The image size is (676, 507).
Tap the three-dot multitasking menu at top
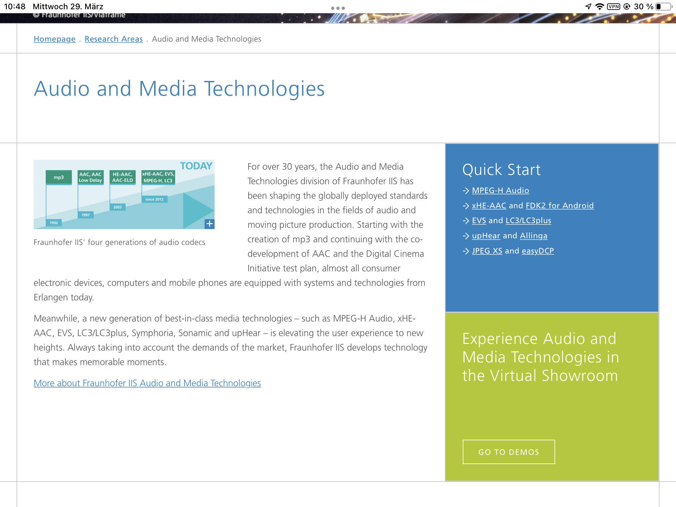tap(338, 8)
